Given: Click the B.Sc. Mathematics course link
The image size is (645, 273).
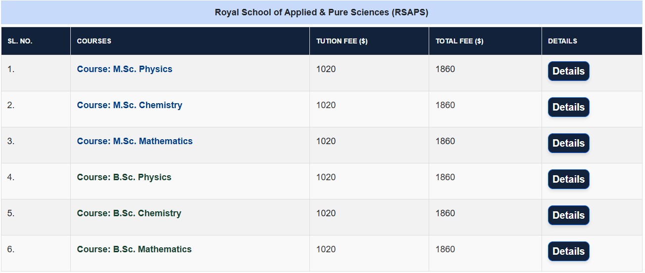Looking at the screenshot, I should [x=134, y=249].
